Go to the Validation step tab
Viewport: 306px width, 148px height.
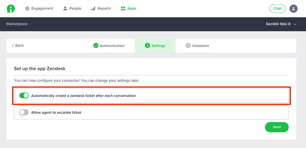pos(197,46)
